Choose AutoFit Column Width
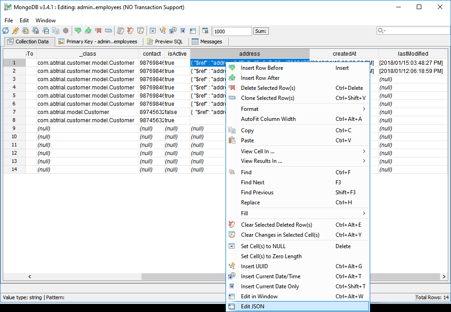The width and height of the screenshot is (451, 312). point(299,119)
